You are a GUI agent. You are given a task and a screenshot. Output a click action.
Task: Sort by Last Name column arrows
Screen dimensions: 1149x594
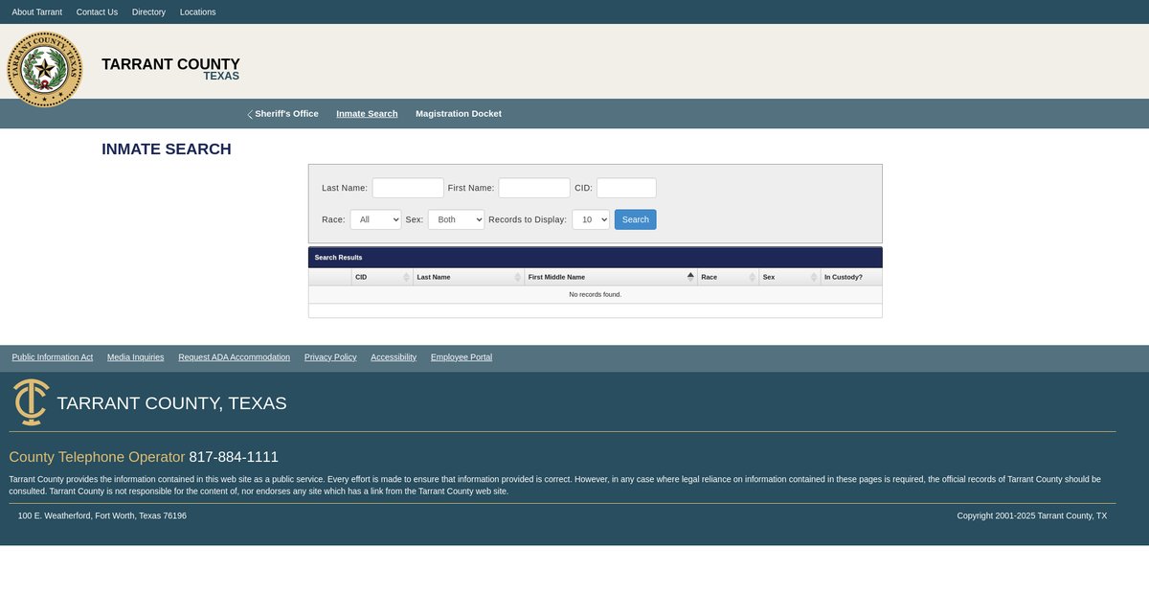[x=518, y=277]
